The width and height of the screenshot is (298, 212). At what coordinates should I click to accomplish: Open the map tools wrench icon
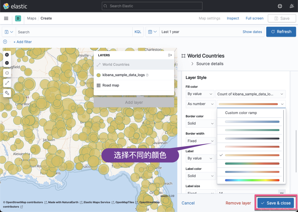tap(7, 93)
